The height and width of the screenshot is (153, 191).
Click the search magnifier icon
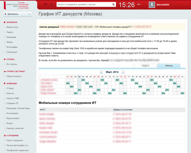click(x=114, y=4)
